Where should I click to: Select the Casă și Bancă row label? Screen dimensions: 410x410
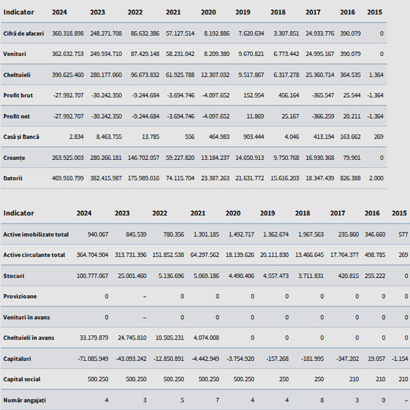[x=21, y=137]
